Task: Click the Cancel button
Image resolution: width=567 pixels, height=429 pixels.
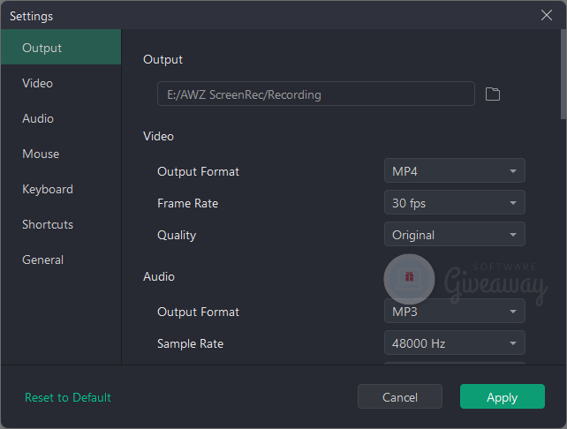Action: (399, 397)
